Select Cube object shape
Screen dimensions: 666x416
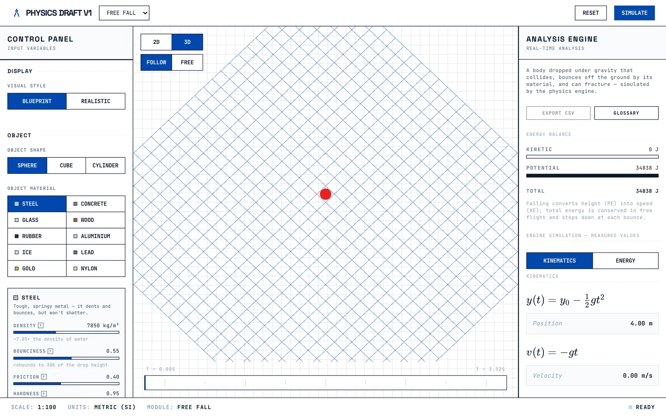(x=66, y=165)
